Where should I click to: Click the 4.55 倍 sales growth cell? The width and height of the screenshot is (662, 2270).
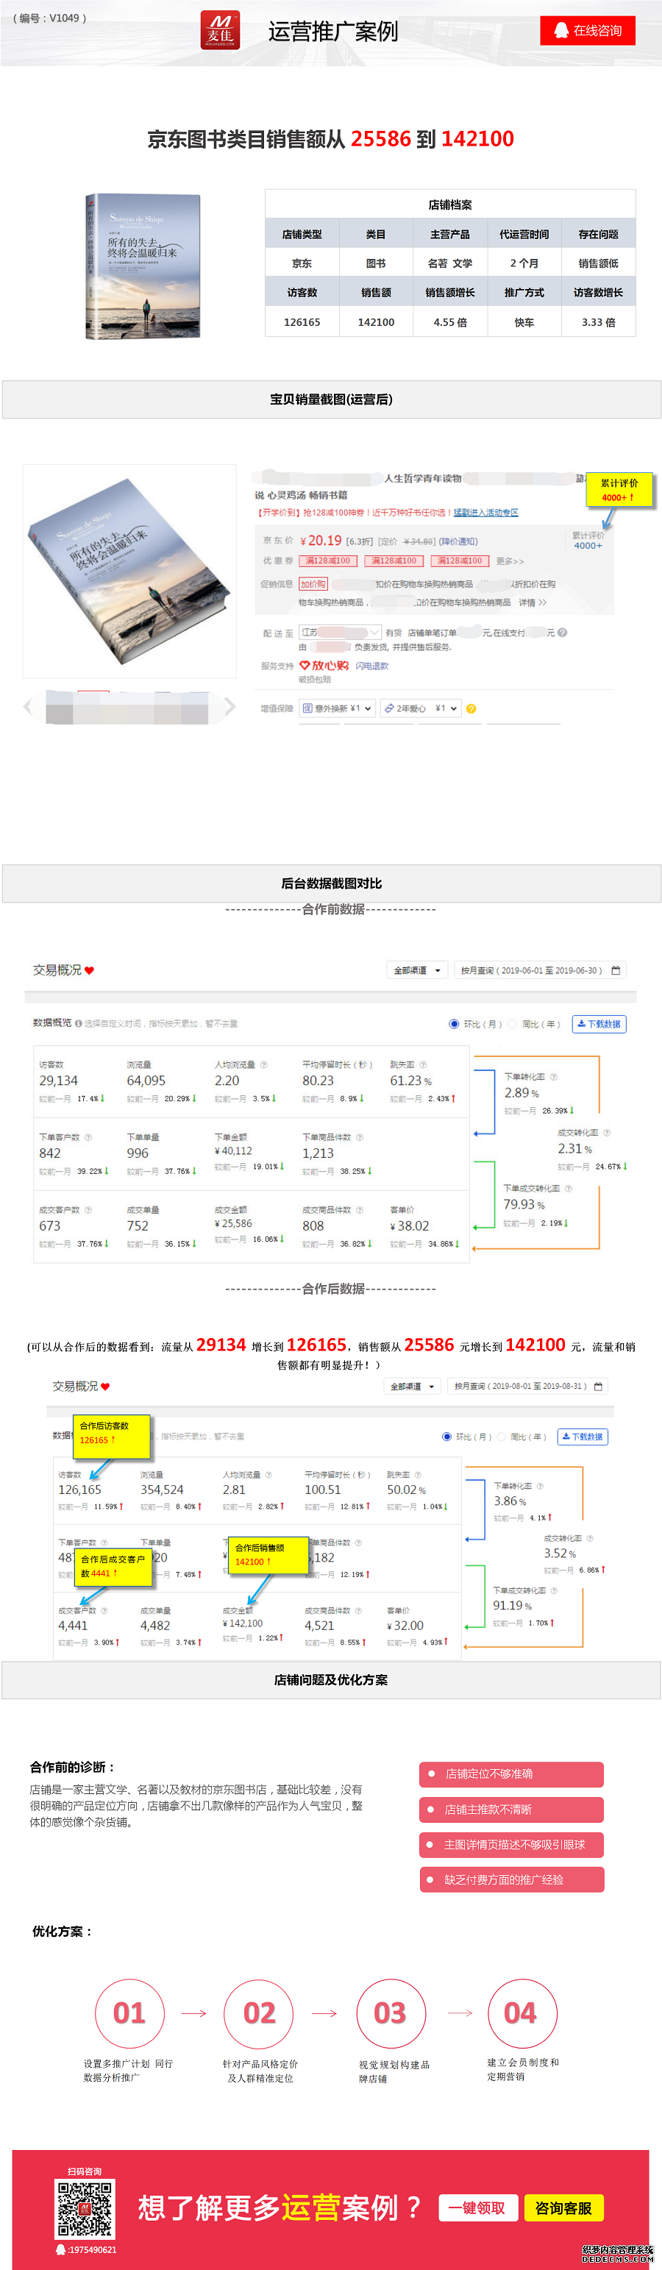pos(449,322)
